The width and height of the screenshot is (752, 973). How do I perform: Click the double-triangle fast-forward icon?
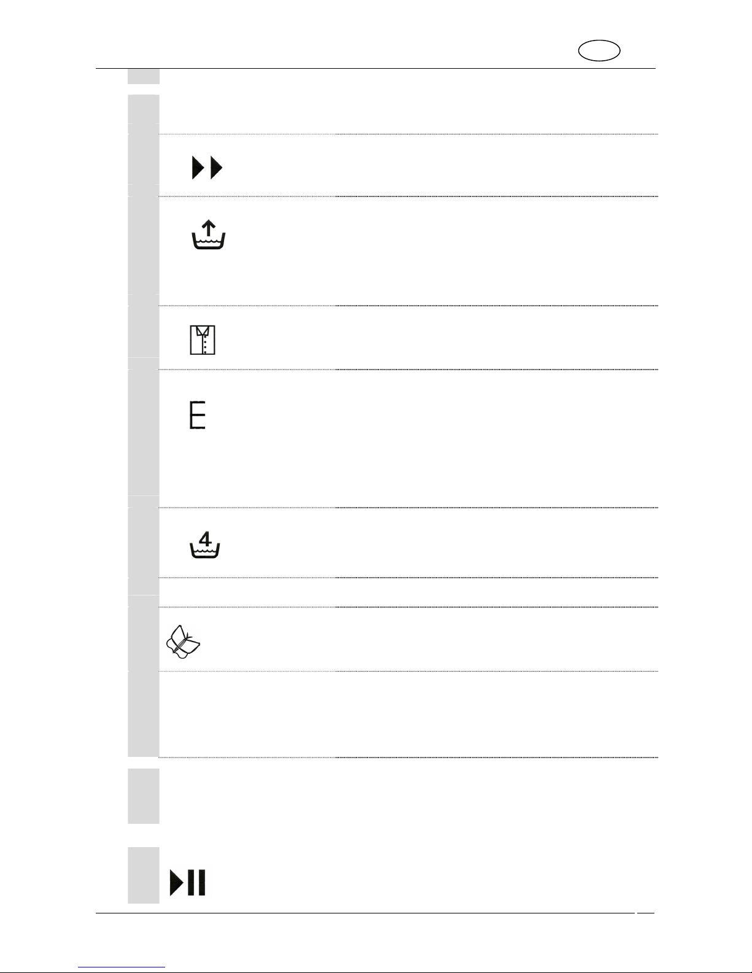pyautogui.click(x=207, y=168)
